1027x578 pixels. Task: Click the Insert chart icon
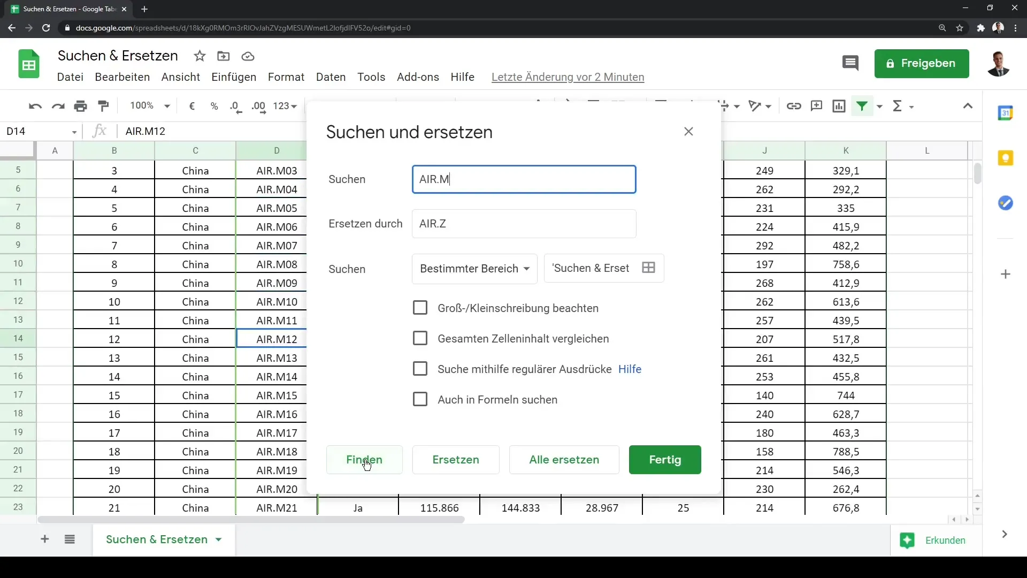tap(839, 106)
